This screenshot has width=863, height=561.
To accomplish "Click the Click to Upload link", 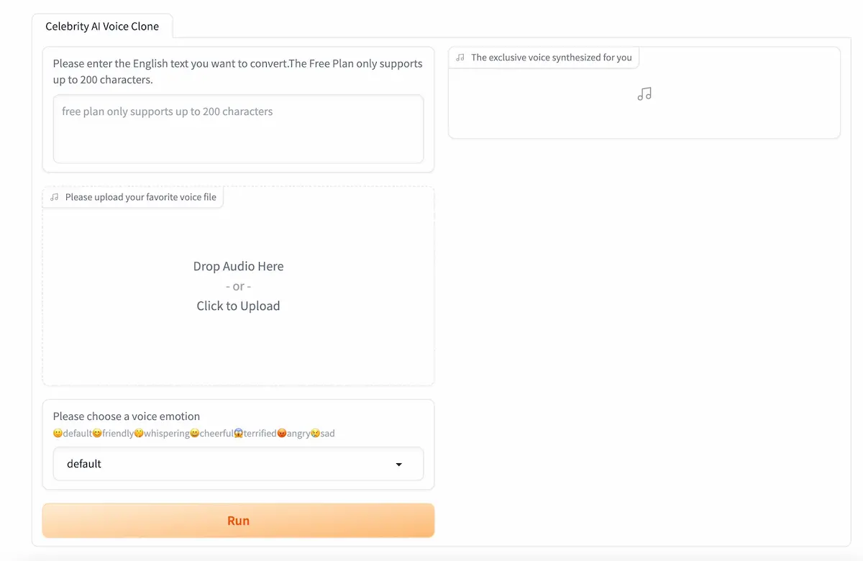I will click(238, 306).
